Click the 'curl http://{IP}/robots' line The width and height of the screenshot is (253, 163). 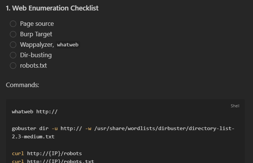coord(47,153)
